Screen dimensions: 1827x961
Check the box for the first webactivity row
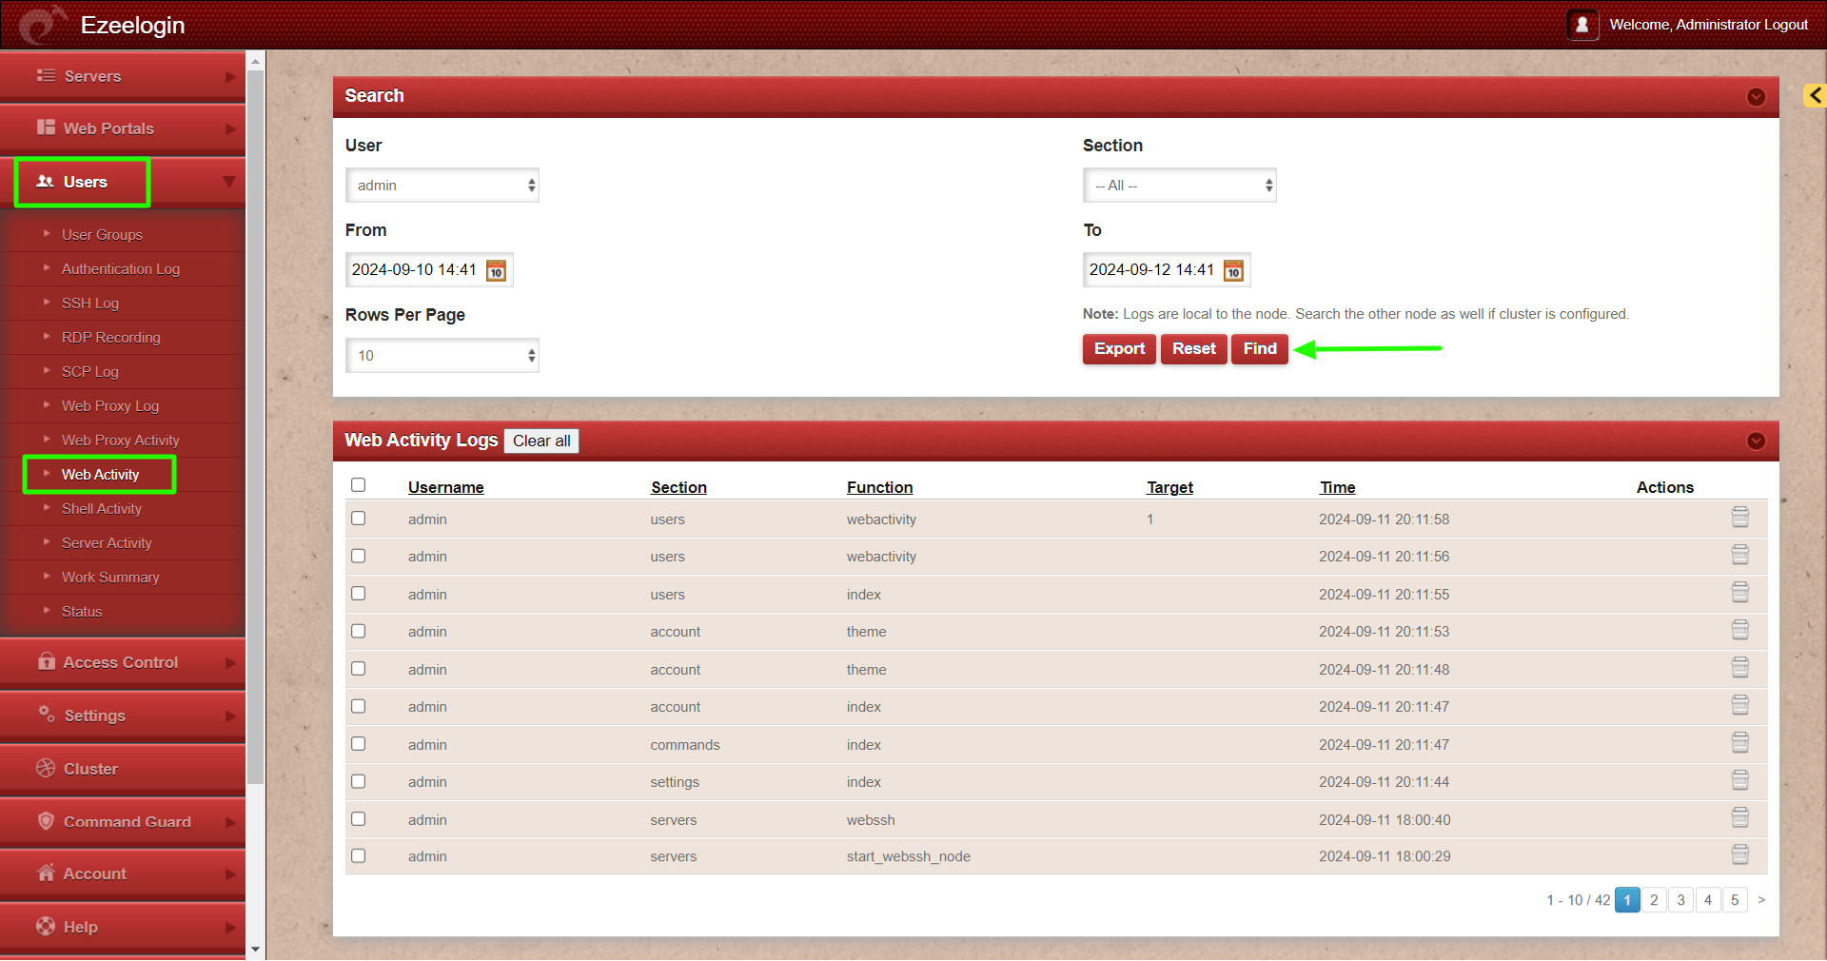click(x=359, y=519)
